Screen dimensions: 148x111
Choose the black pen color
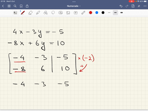coord(103,13)
